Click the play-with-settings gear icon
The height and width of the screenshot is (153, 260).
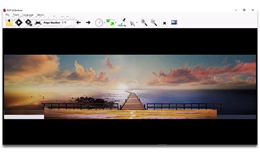tap(29, 23)
